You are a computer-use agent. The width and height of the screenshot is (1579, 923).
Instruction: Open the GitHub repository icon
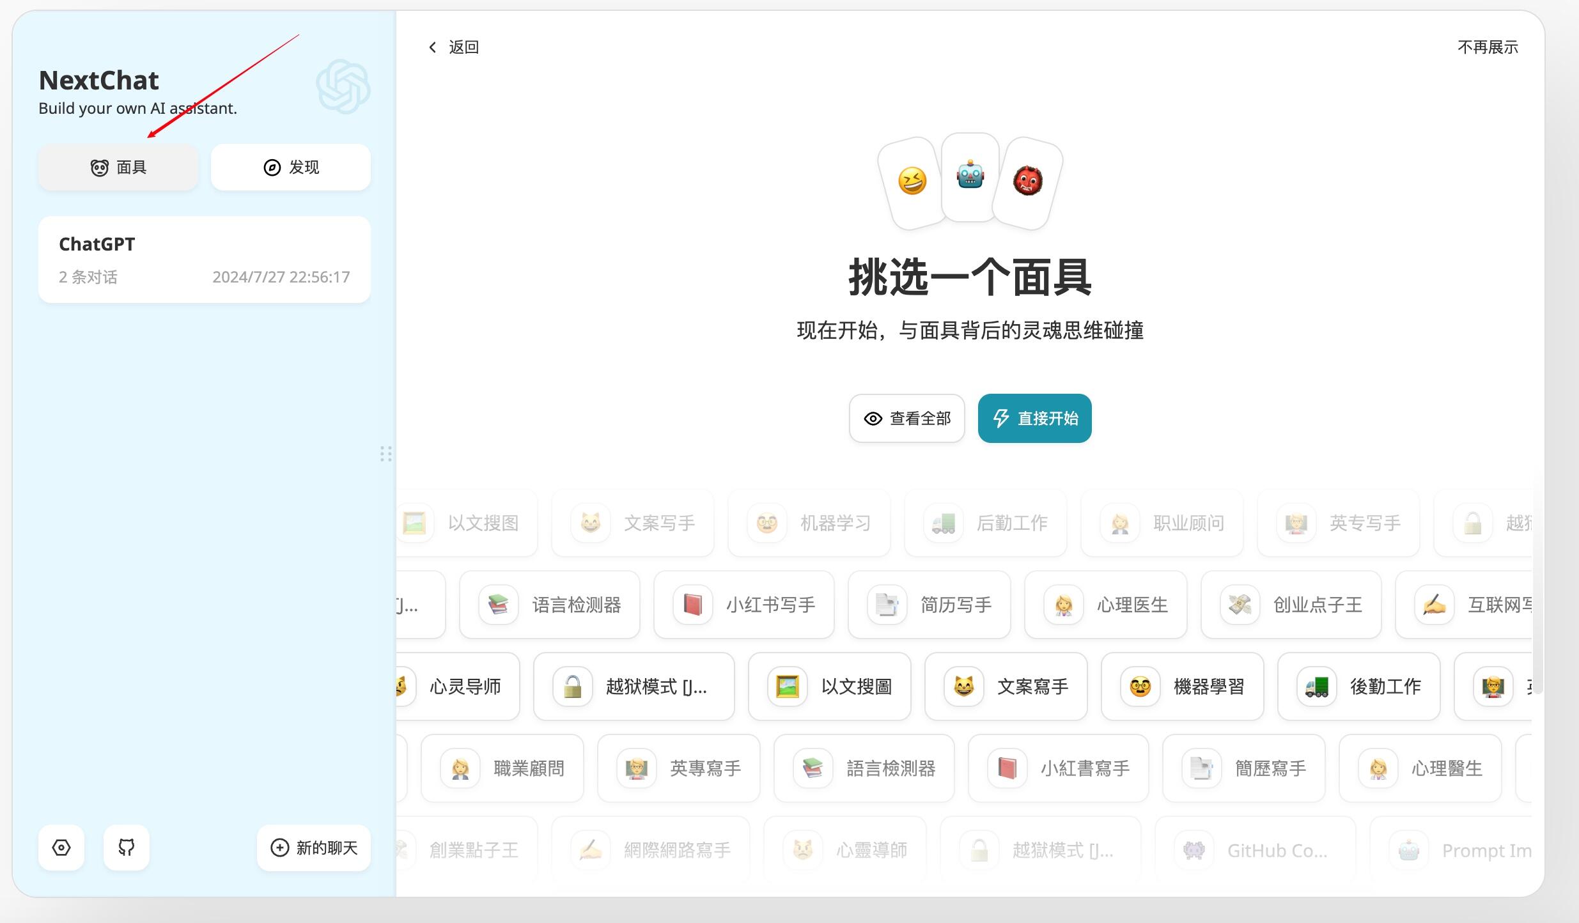[x=126, y=848]
